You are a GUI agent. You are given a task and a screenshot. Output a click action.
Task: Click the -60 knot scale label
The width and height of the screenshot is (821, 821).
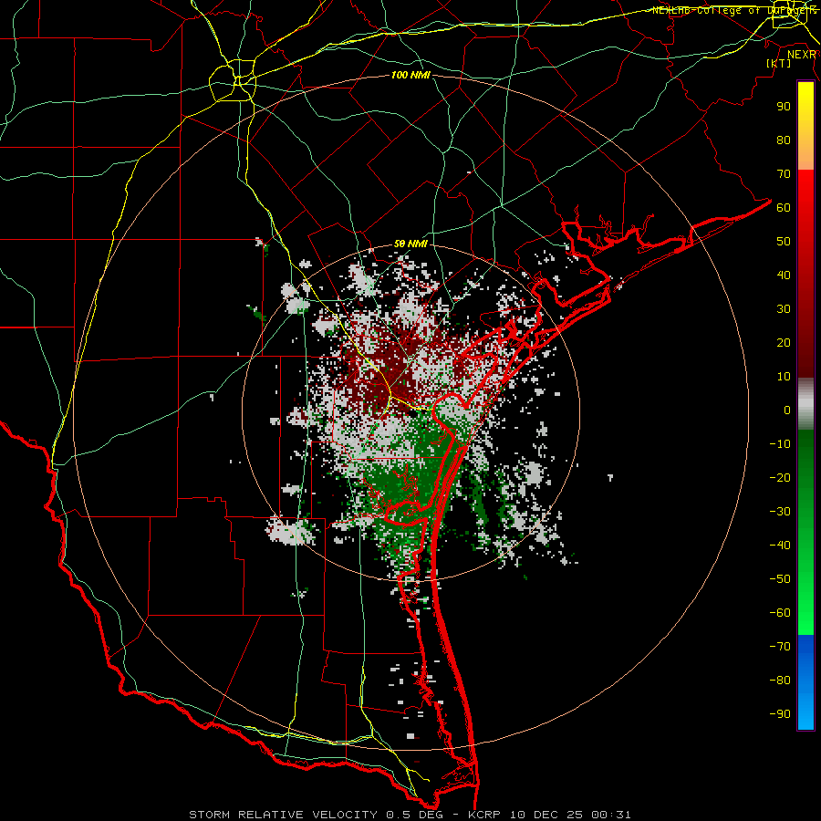[x=780, y=613]
